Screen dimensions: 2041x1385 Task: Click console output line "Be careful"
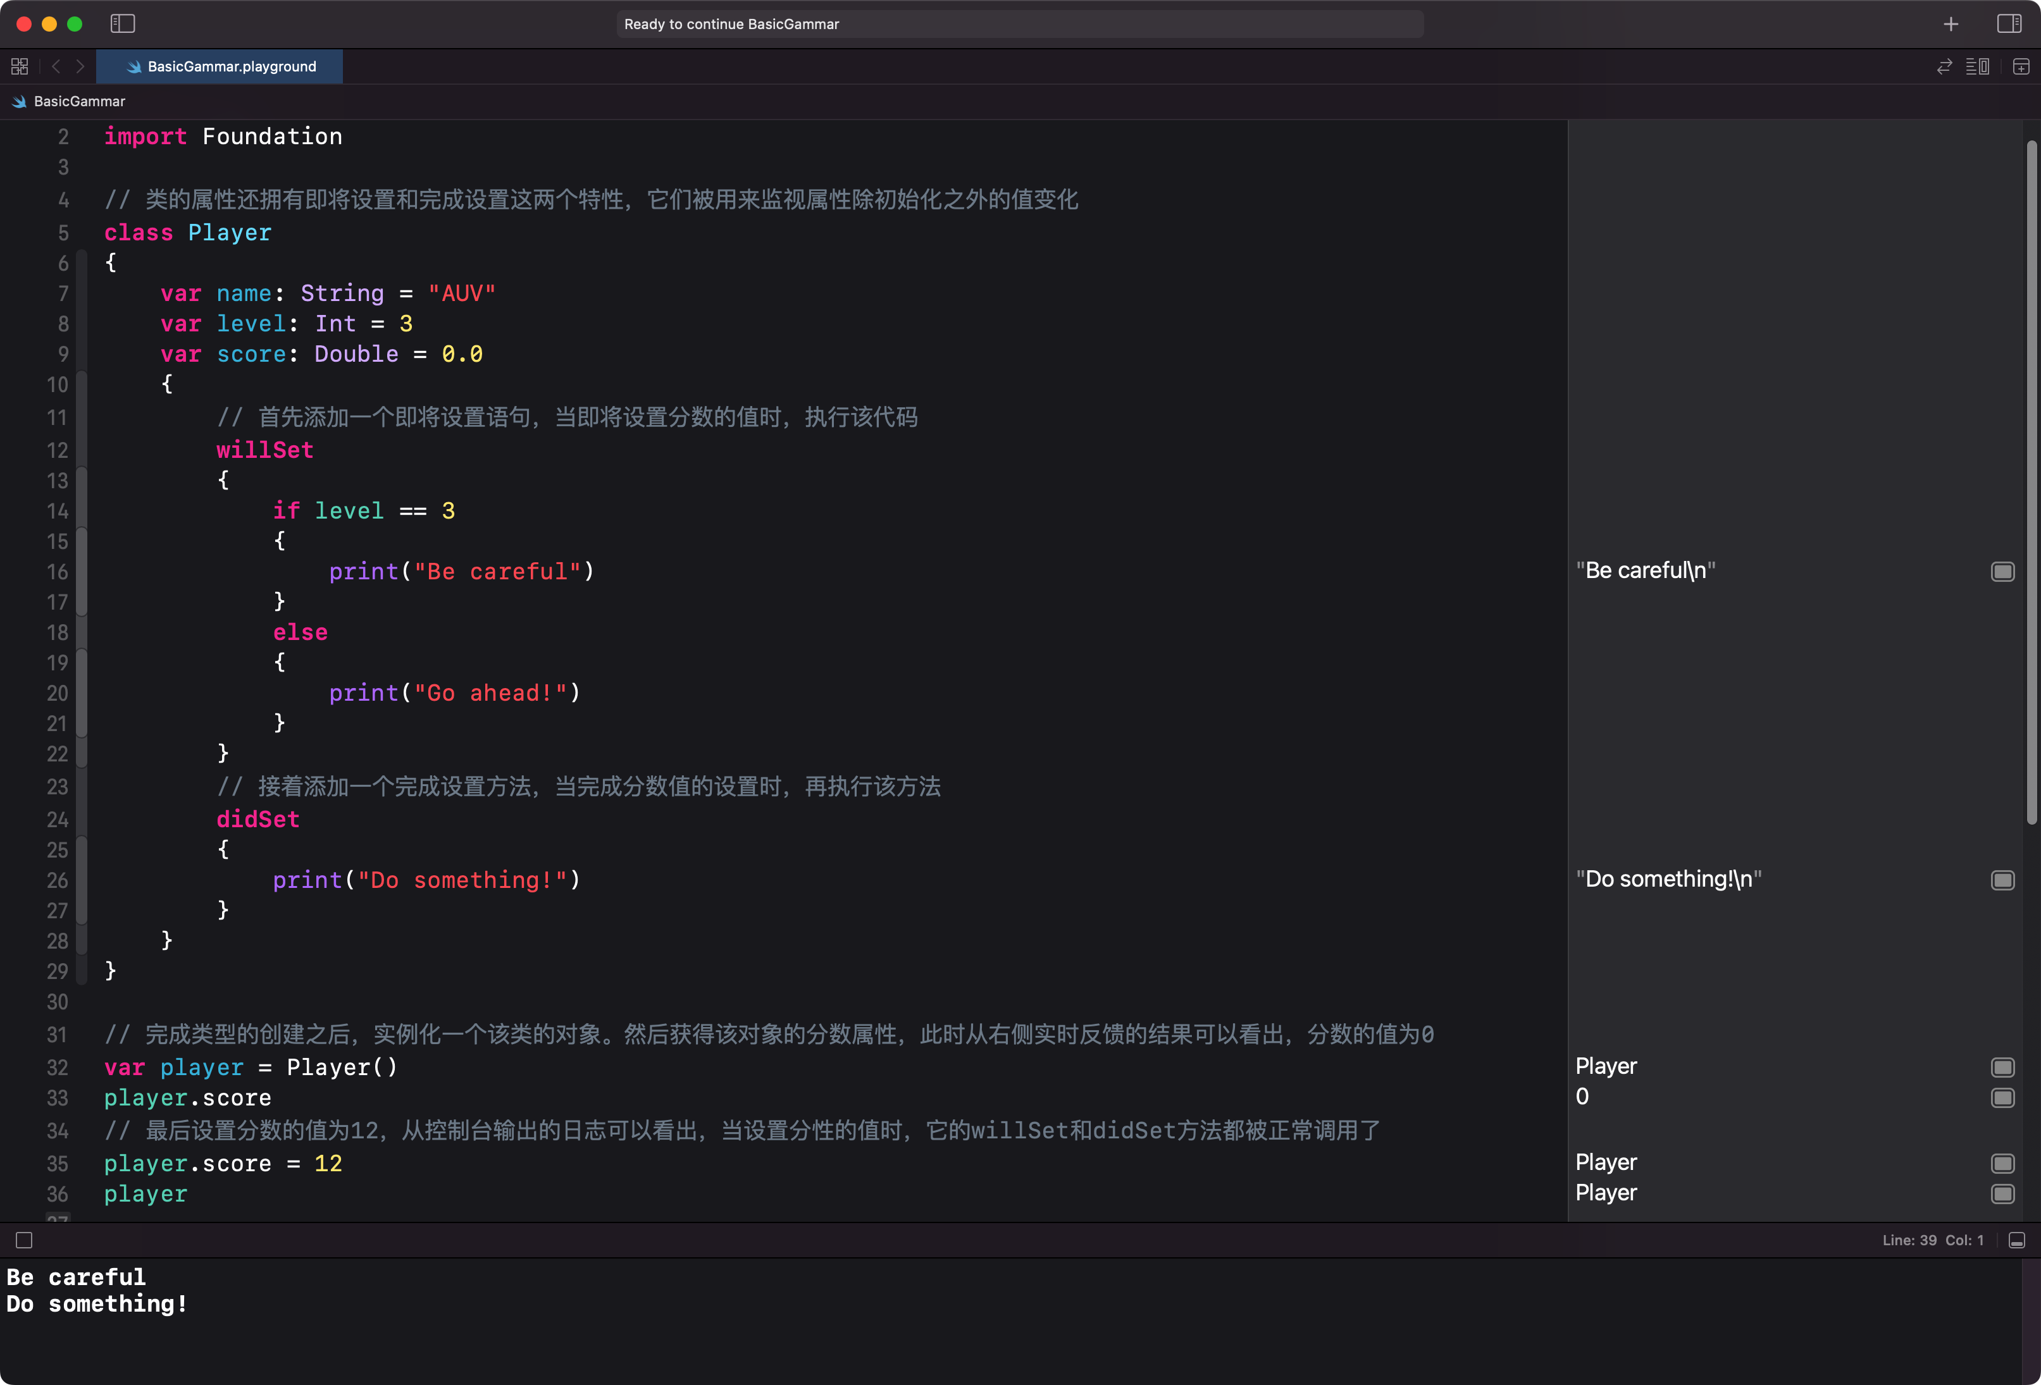pos(75,1277)
